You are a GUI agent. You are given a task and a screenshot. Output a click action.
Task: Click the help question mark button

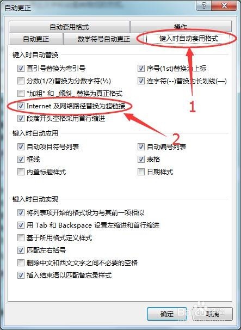[203, 5]
